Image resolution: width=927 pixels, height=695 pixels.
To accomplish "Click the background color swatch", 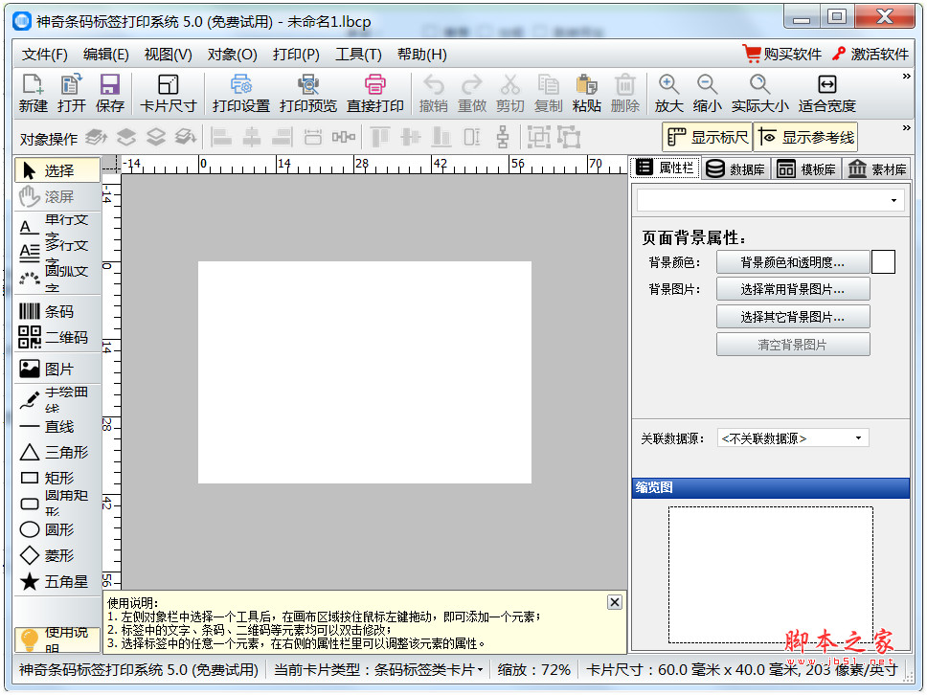I will (x=882, y=261).
